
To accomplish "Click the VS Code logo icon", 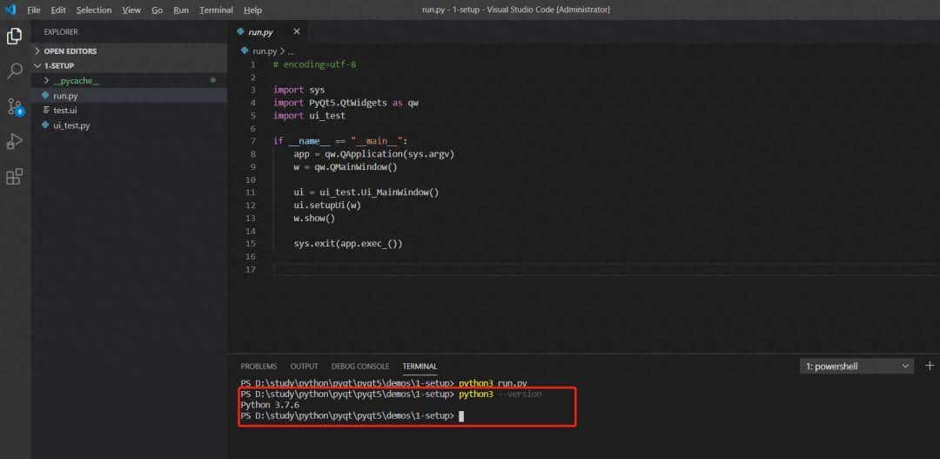I will pyautogui.click(x=10, y=10).
